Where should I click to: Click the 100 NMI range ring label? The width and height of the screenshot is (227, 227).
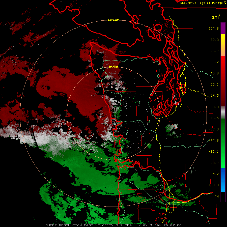tap(113, 20)
